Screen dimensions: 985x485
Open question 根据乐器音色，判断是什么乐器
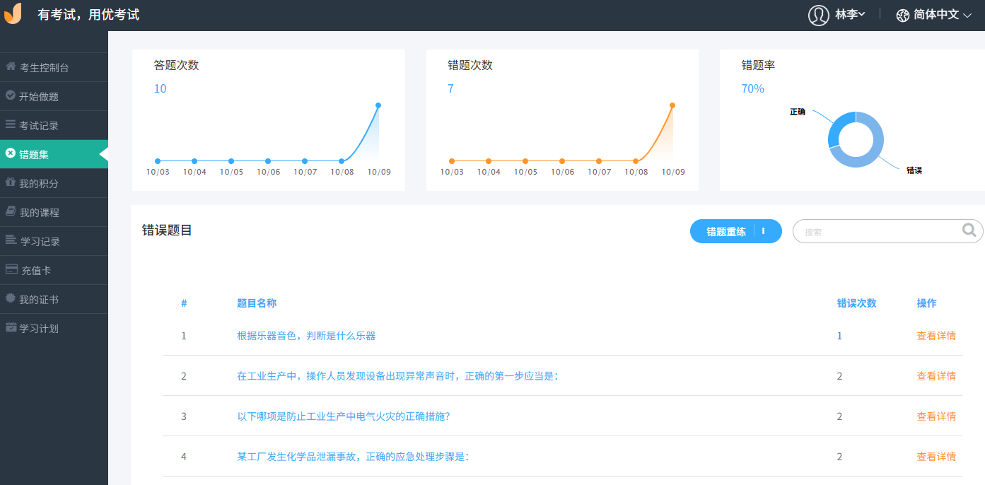click(x=305, y=336)
